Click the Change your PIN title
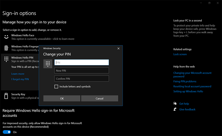 coord(57,54)
